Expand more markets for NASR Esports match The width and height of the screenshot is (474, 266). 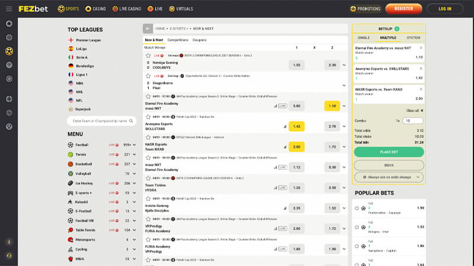tap(344, 147)
